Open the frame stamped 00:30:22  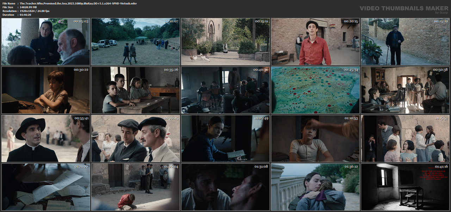coord(46,90)
